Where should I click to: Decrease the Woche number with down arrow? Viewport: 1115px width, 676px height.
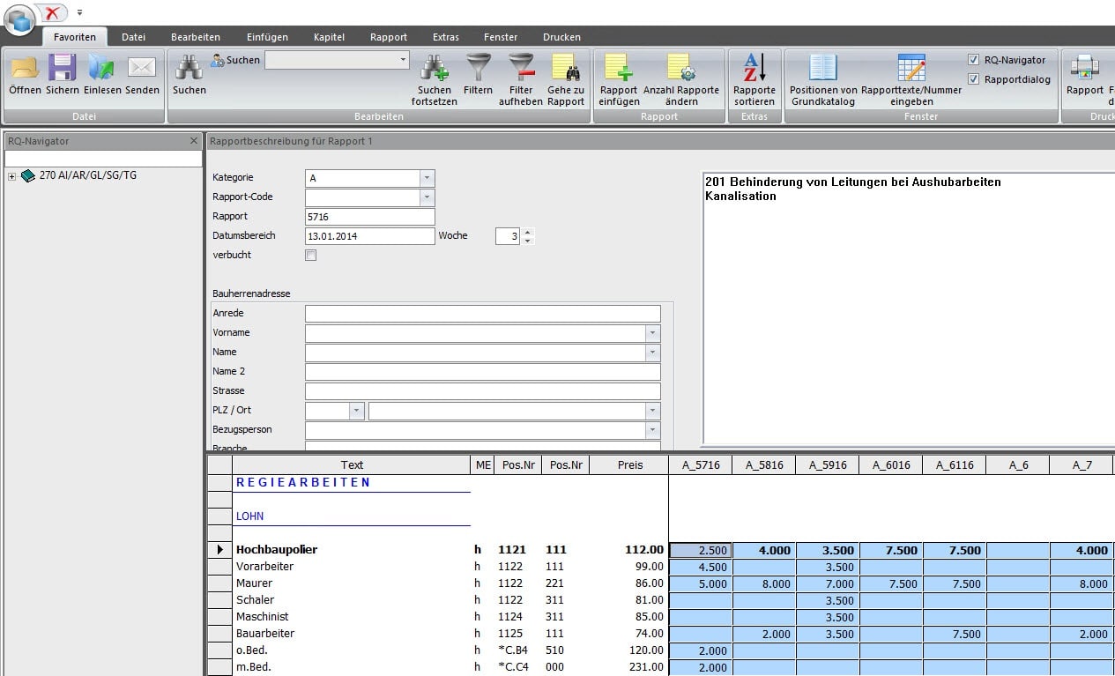(x=527, y=241)
